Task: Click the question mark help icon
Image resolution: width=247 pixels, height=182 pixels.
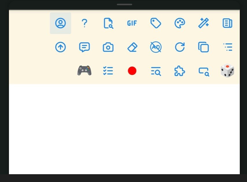Action: pos(84,23)
